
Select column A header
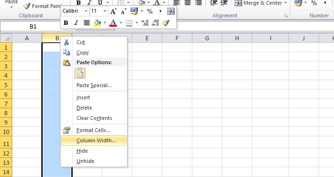[27, 38]
